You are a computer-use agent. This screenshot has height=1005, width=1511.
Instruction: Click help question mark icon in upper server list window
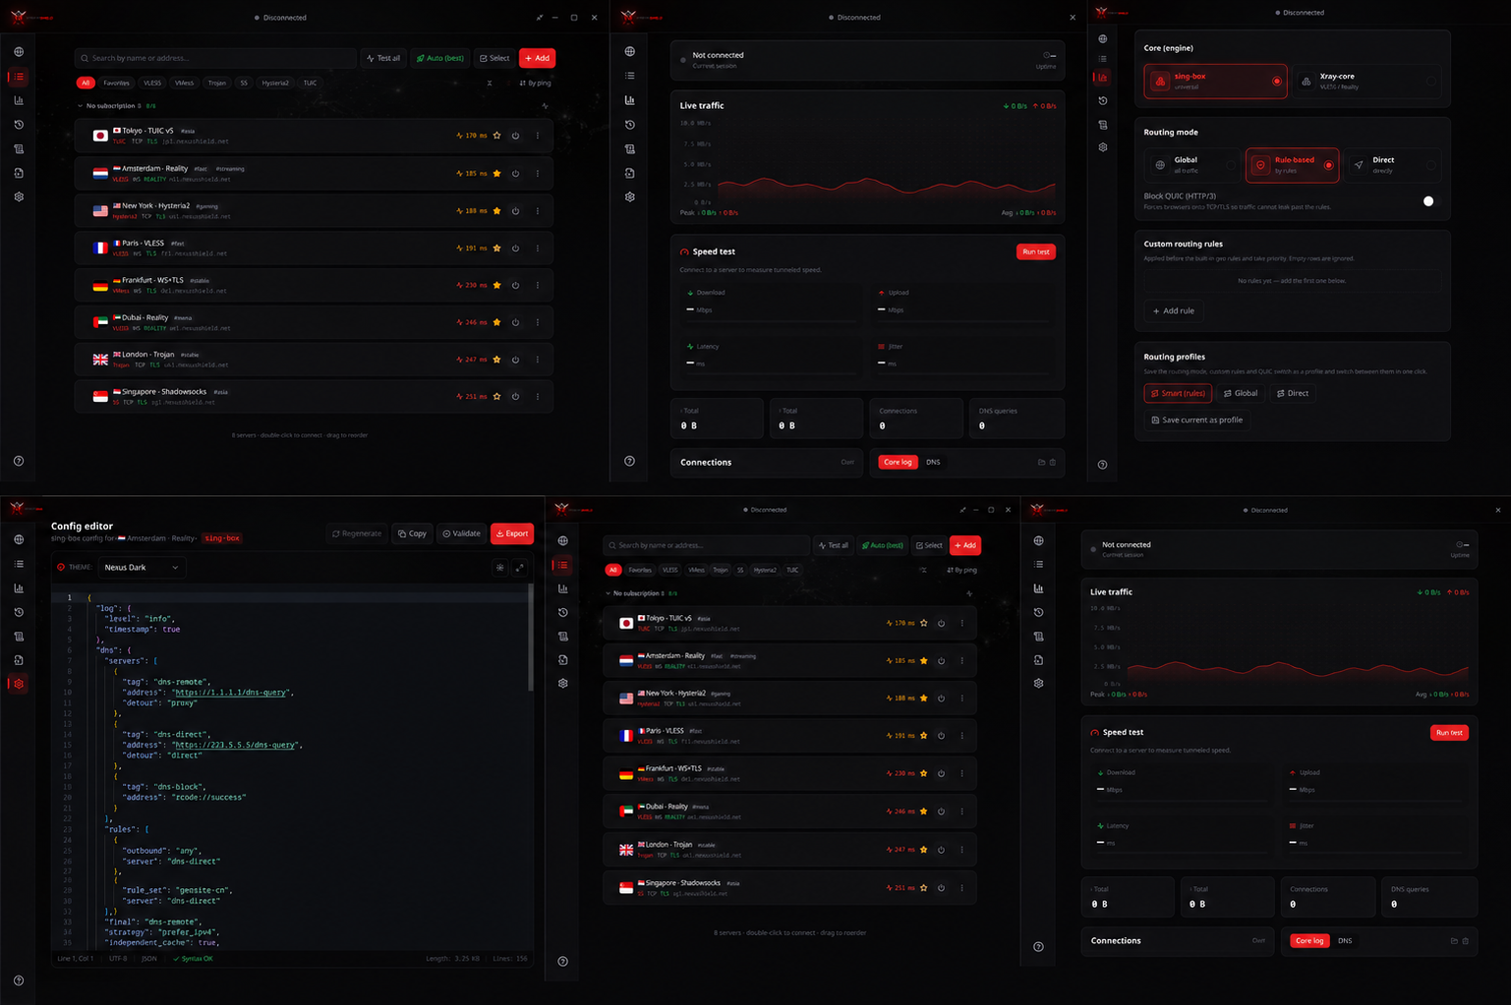(19, 461)
